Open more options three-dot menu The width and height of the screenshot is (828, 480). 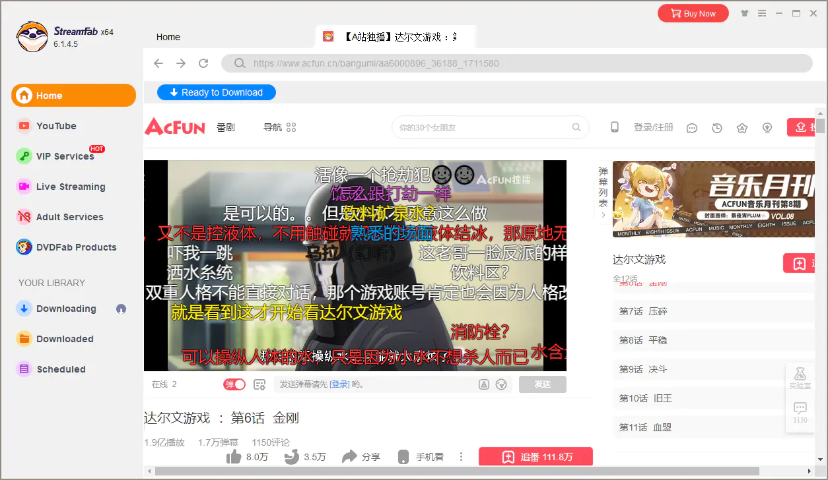pyautogui.click(x=462, y=456)
